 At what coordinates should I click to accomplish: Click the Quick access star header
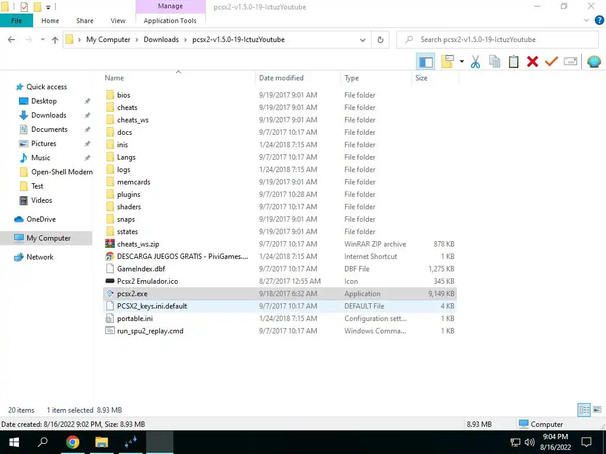pyautogui.click(x=19, y=87)
